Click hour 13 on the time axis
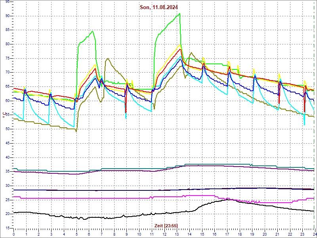This screenshot has height=238, width=317. [x=177, y=234]
